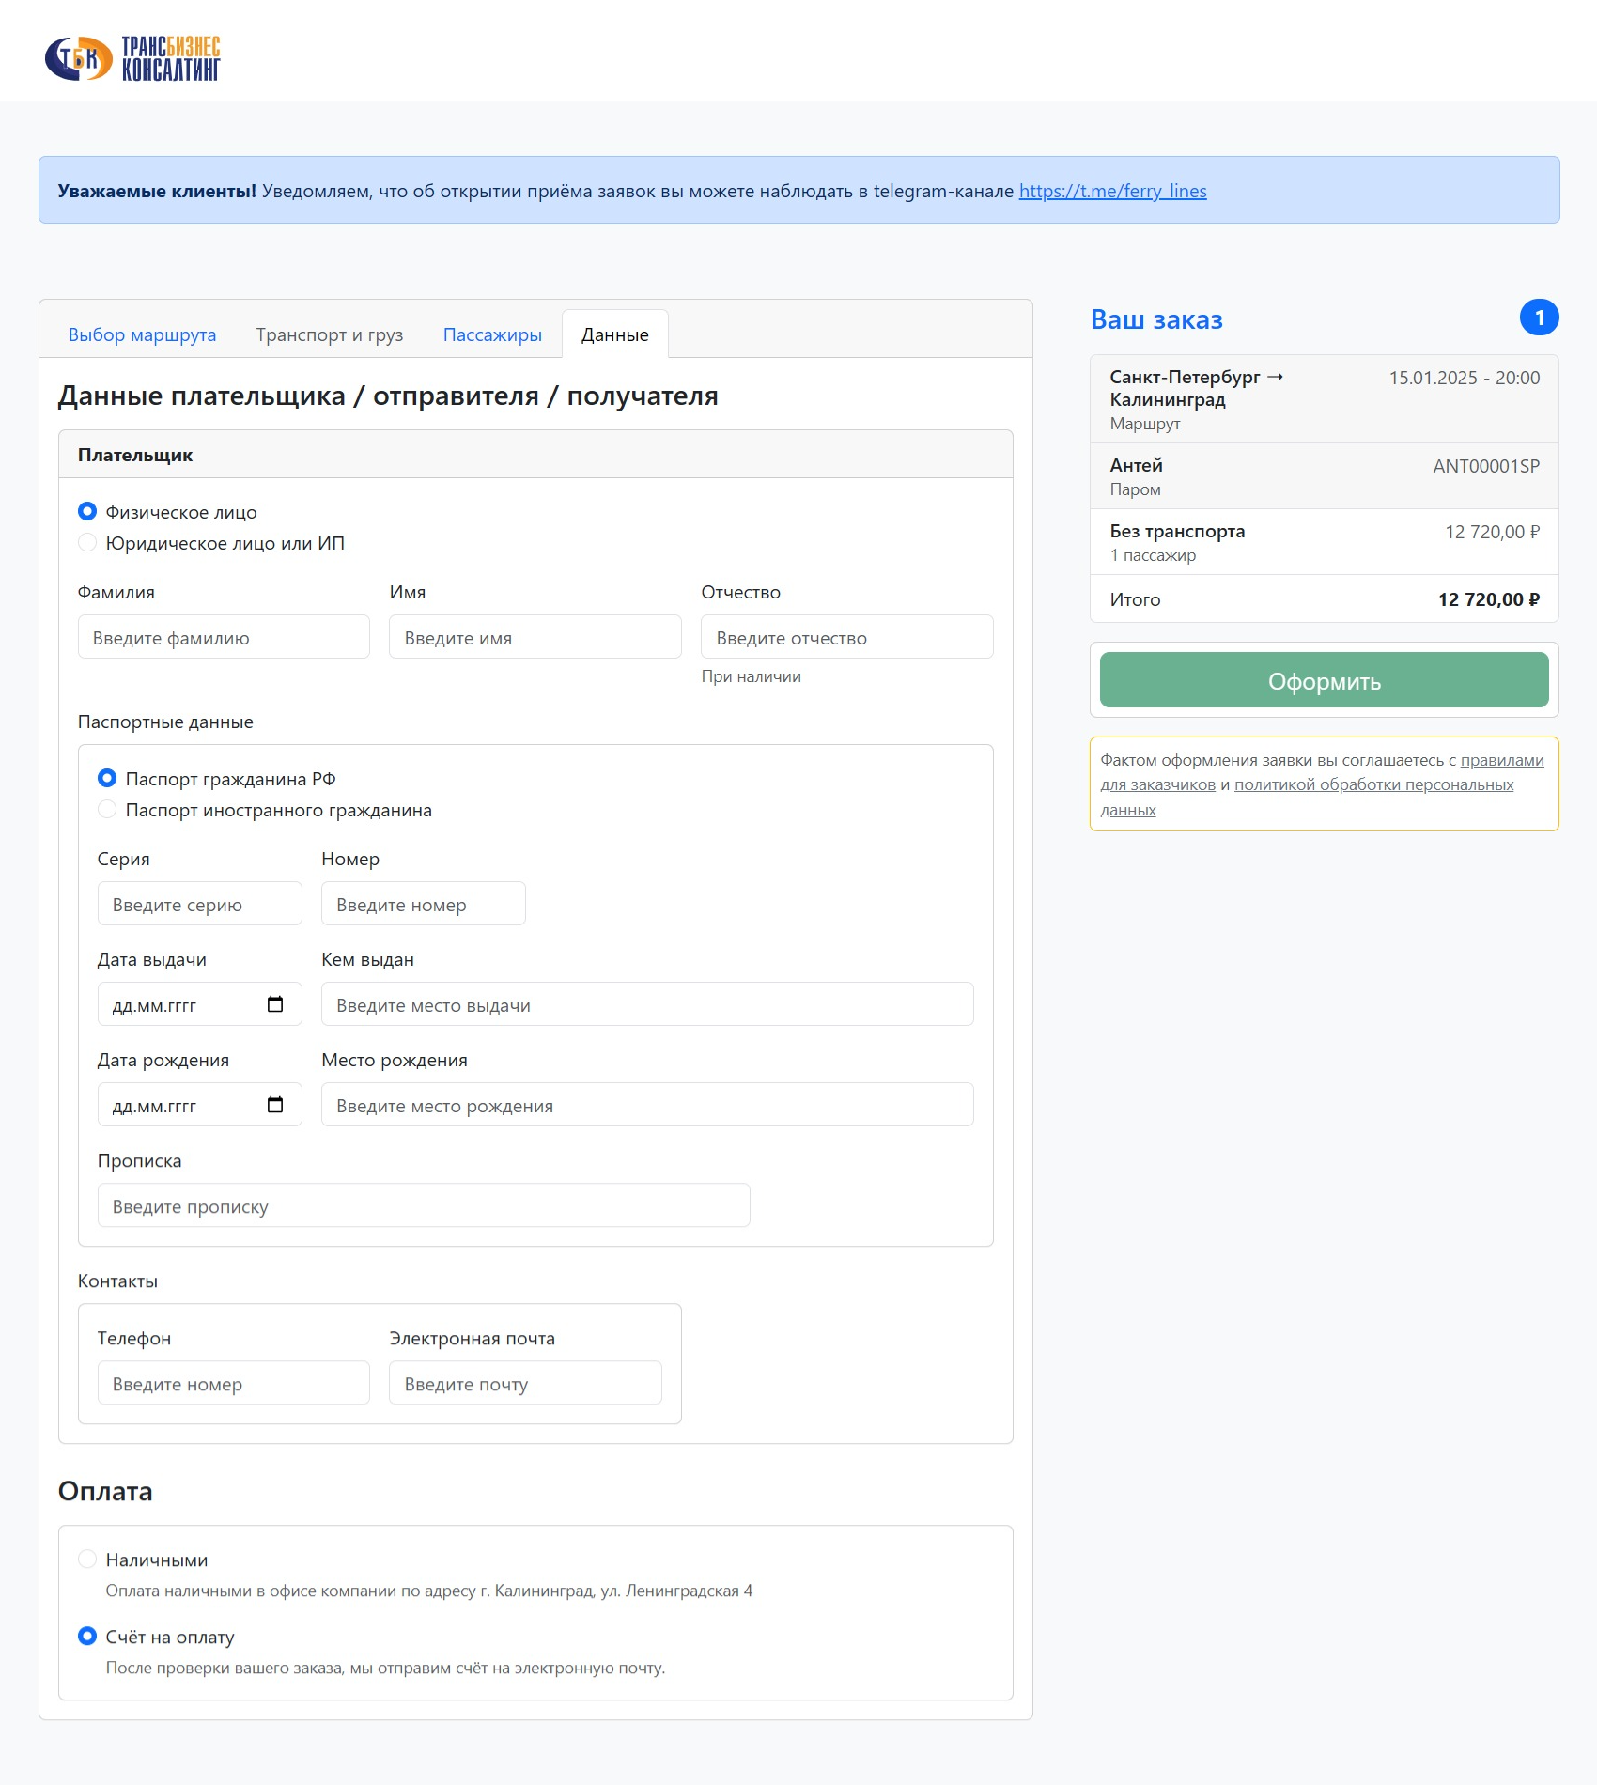Open calendar picker for Дата выдачи

tap(275, 1004)
